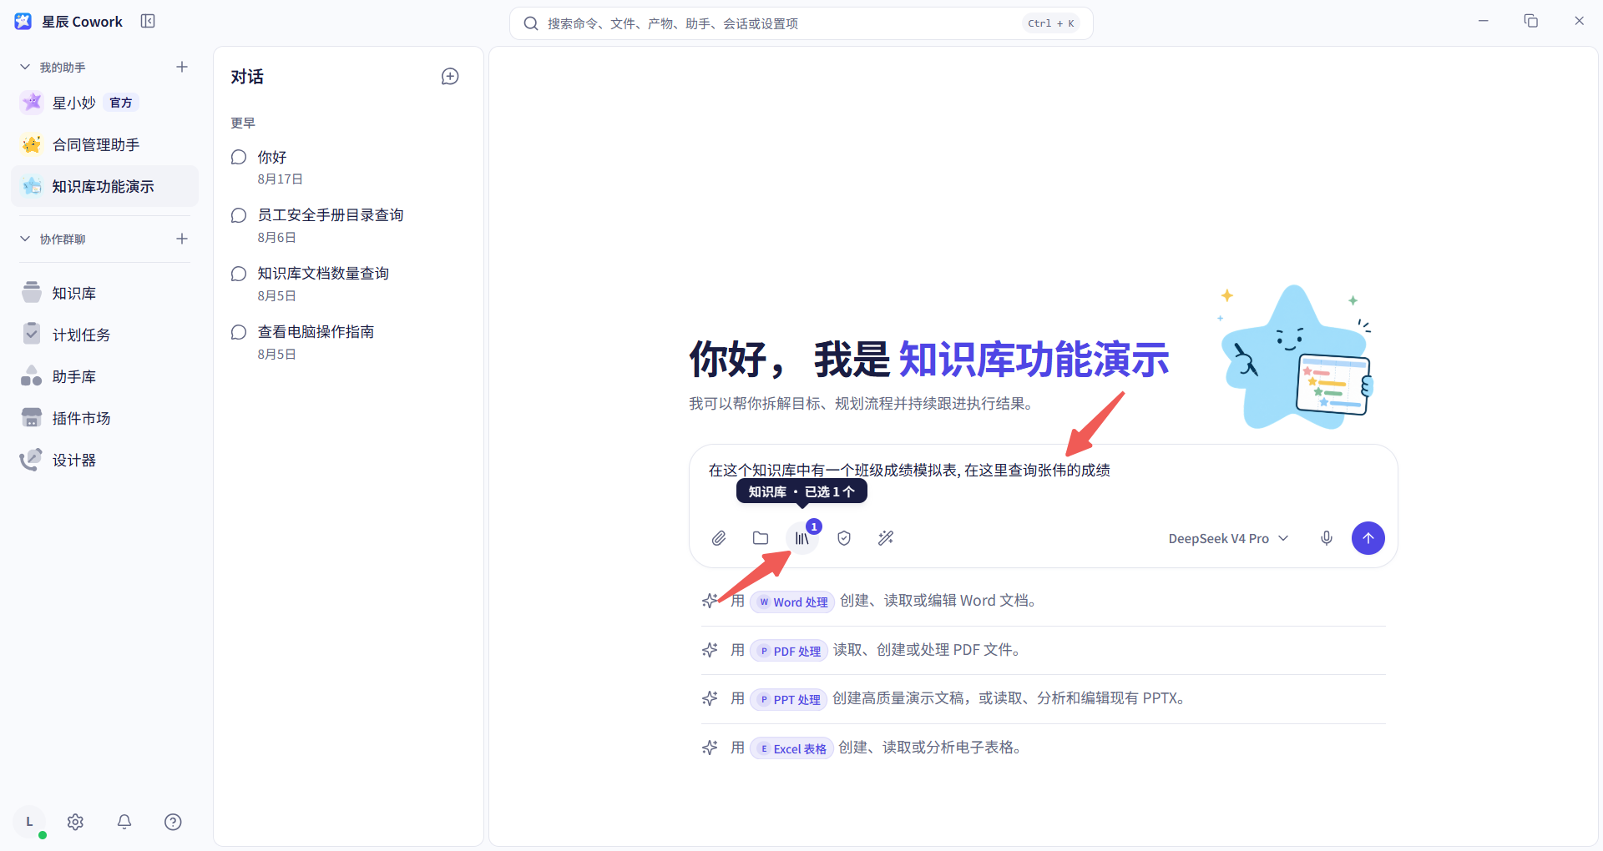Screen dimensions: 1603x851
Task: Open the knowledge base selector icon
Action: pyautogui.click(x=802, y=538)
